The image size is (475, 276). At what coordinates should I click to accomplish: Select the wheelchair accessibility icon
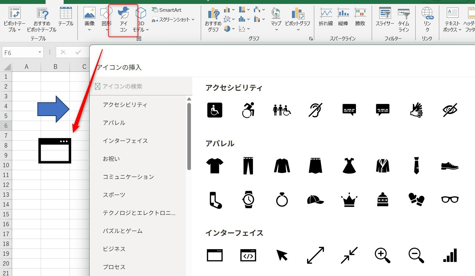[x=215, y=110]
